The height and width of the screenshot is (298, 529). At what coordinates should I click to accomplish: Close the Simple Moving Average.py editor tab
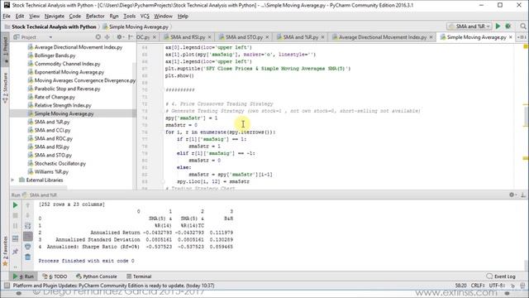pyautogui.click(x=511, y=37)
